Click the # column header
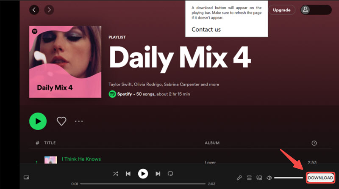The height and width of the screenshot is (189, 339). click(37, 143)
